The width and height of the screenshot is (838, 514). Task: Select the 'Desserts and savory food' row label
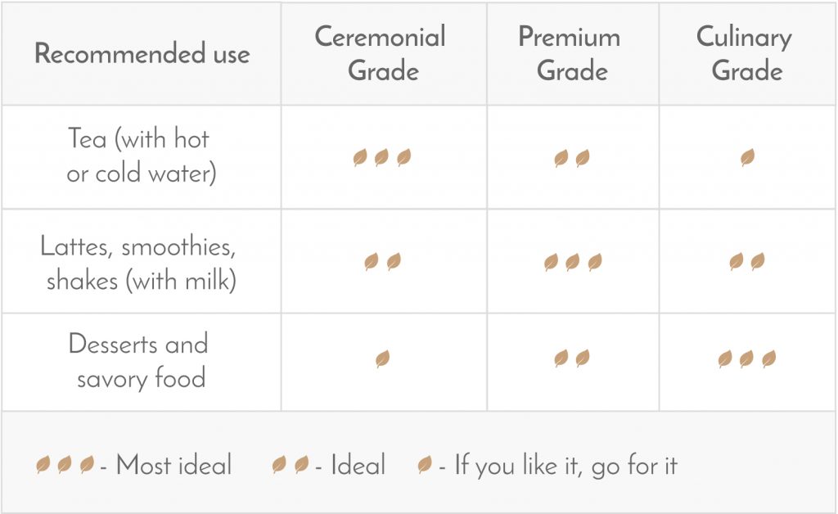pos(140,360)
